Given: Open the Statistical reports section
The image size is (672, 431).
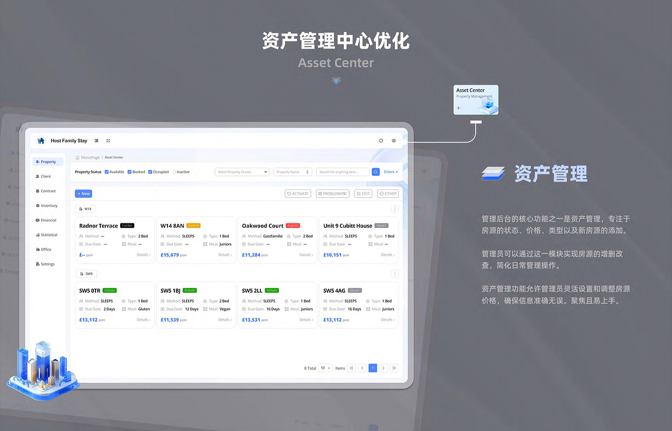Looking at the screenshot, I should point(47,235).
